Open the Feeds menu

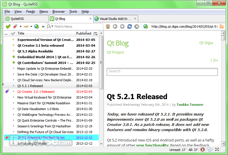(x=31, y=12)
